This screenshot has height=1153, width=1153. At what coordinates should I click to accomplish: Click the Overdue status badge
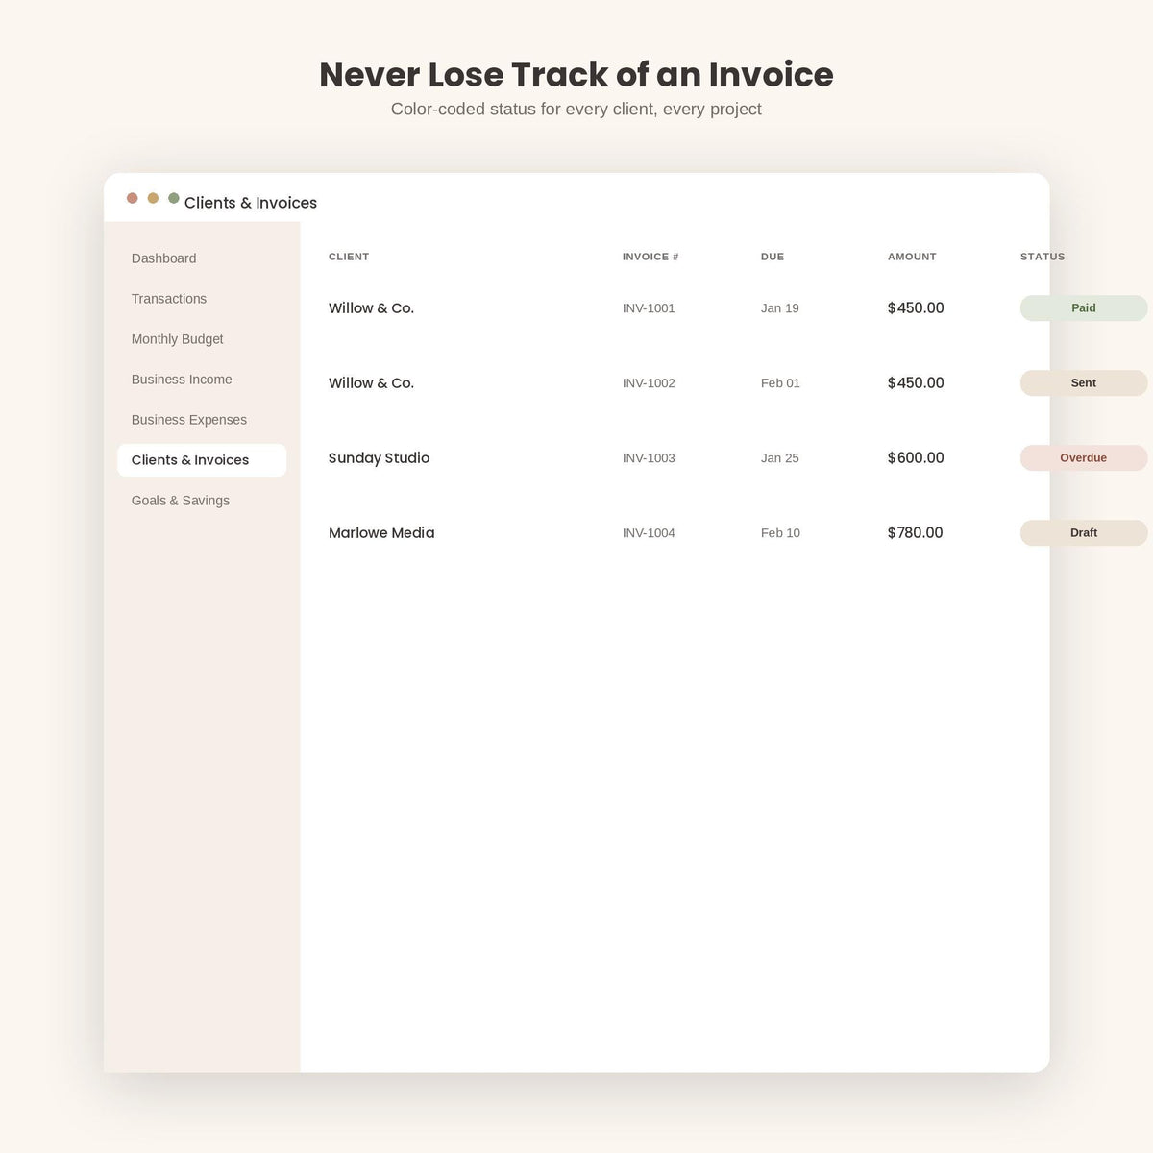pyautogui.click(x=1084, y=458)
